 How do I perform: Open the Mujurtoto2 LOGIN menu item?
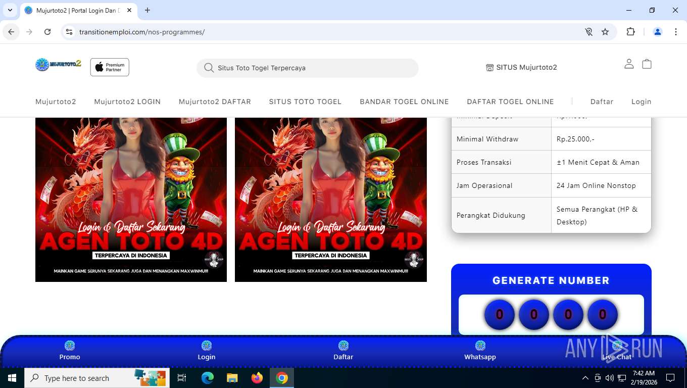(x=127, y=102)
